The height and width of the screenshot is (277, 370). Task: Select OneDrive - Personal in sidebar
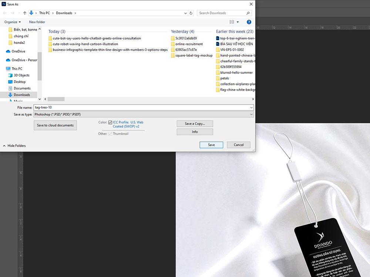(21, 60)
